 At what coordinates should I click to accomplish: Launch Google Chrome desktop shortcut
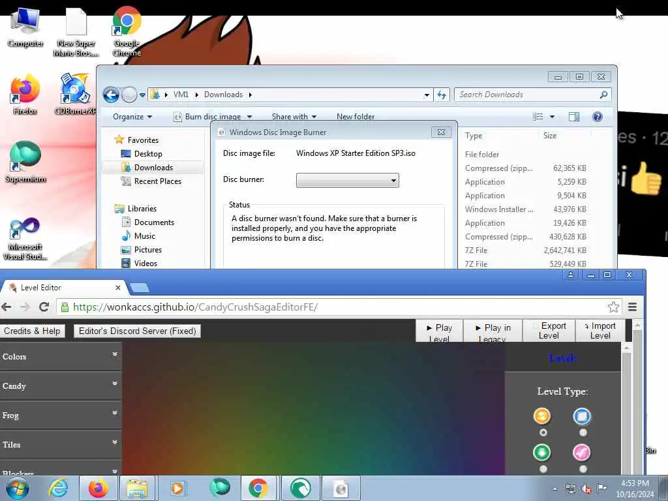pyautogui.click(x=127, y=31)
